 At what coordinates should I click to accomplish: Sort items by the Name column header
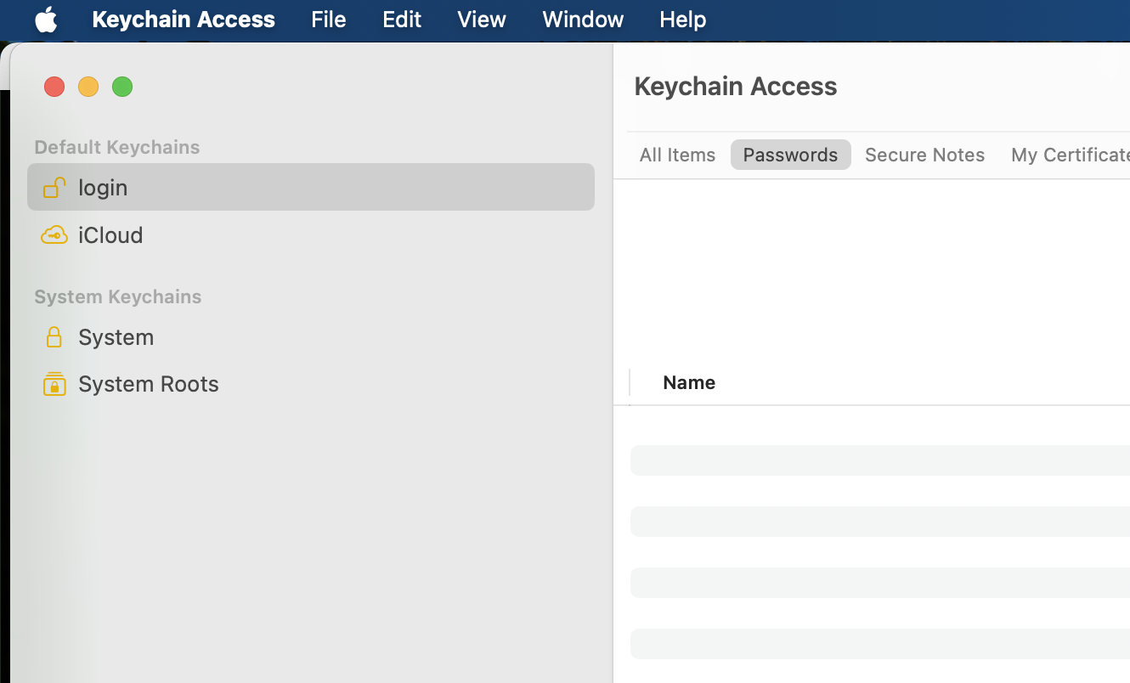(689, 382)
